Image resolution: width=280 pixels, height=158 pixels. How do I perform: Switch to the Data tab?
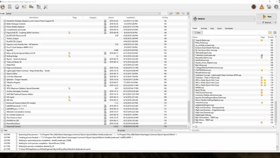212,28
